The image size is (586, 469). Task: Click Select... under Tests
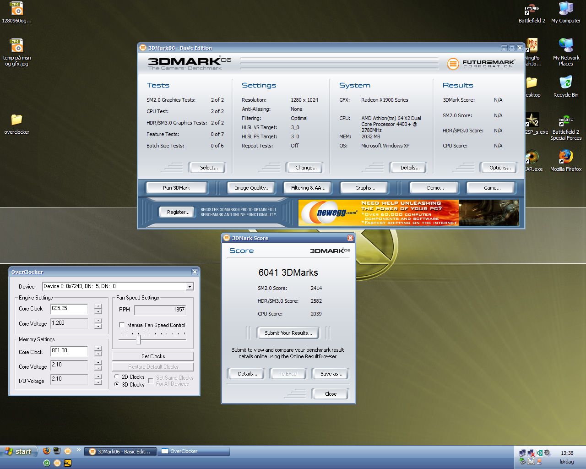click(208, 168)
